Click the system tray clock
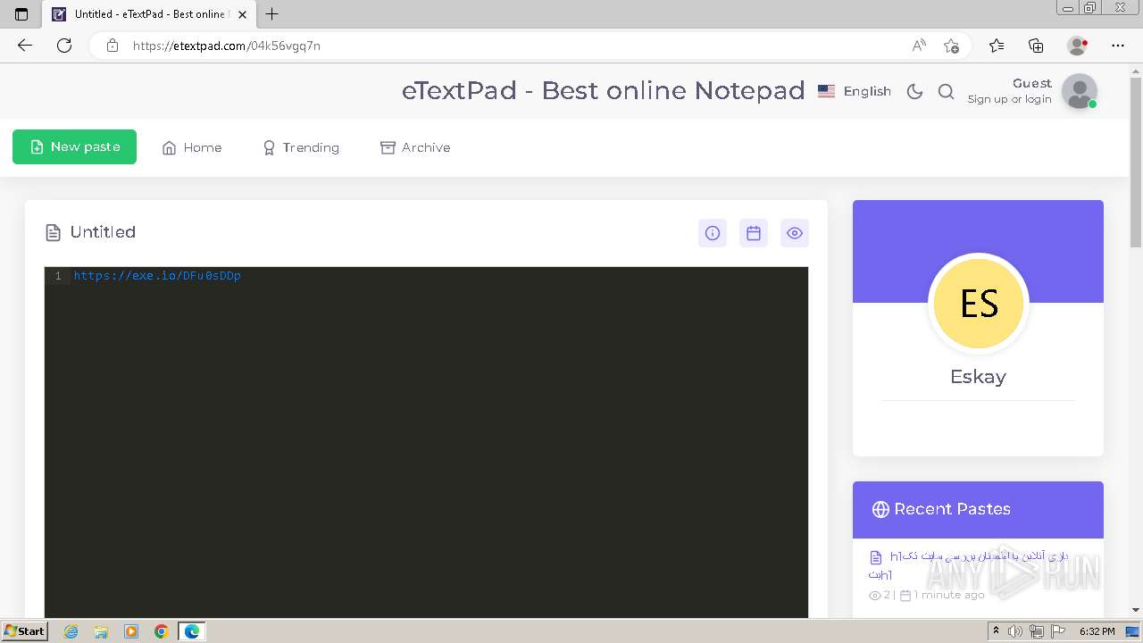The width and height of the screenshot is (1143, 643). [x=1097, y=631]
